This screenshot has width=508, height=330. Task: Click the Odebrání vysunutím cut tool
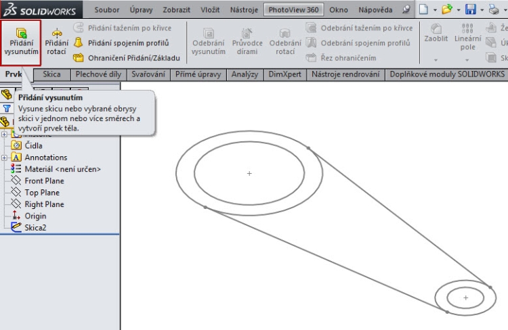tap(209, 42)
